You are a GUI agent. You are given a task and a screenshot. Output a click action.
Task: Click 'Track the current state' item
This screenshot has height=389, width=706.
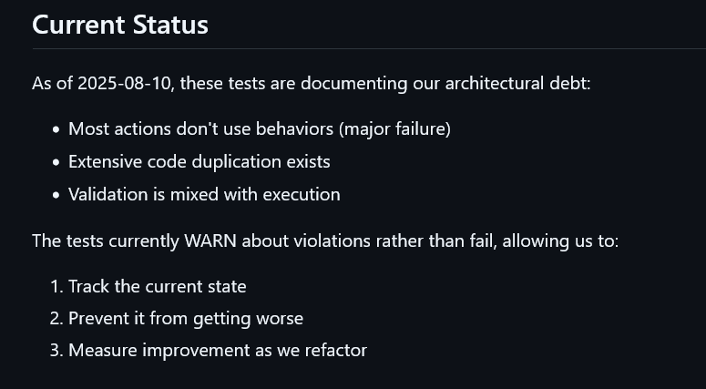157,286
